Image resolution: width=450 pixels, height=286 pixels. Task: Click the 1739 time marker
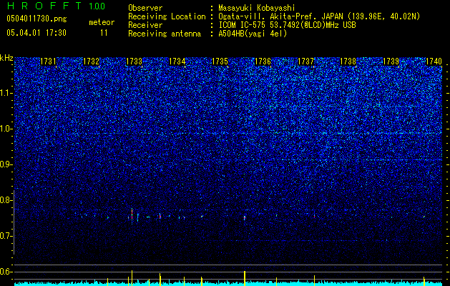391,61
